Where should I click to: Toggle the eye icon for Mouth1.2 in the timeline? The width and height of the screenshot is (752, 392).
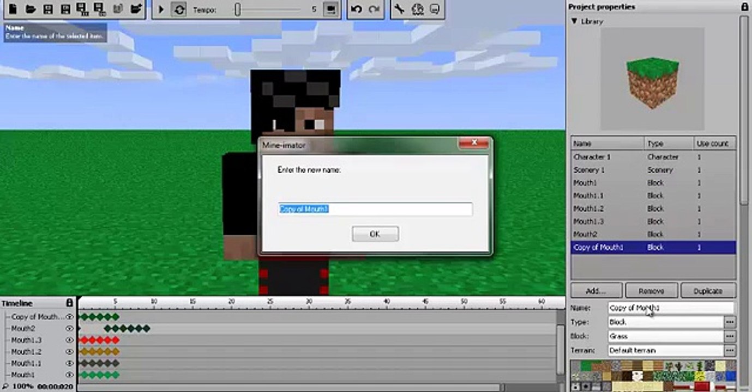[x=70, y=352]
